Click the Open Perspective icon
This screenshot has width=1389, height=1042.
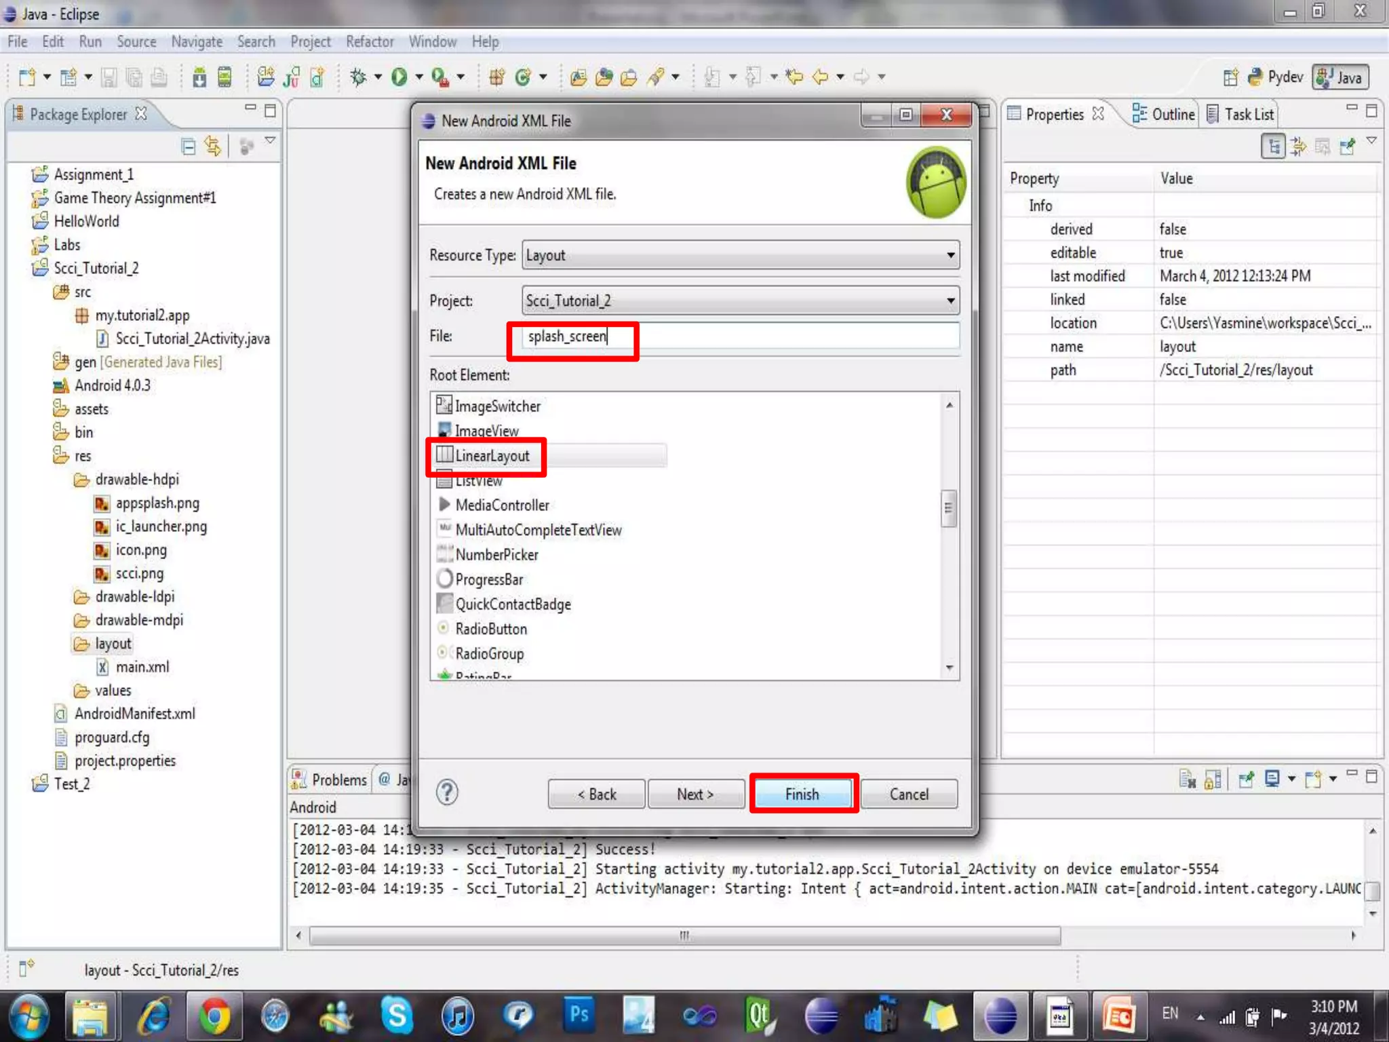(1231, 77)
